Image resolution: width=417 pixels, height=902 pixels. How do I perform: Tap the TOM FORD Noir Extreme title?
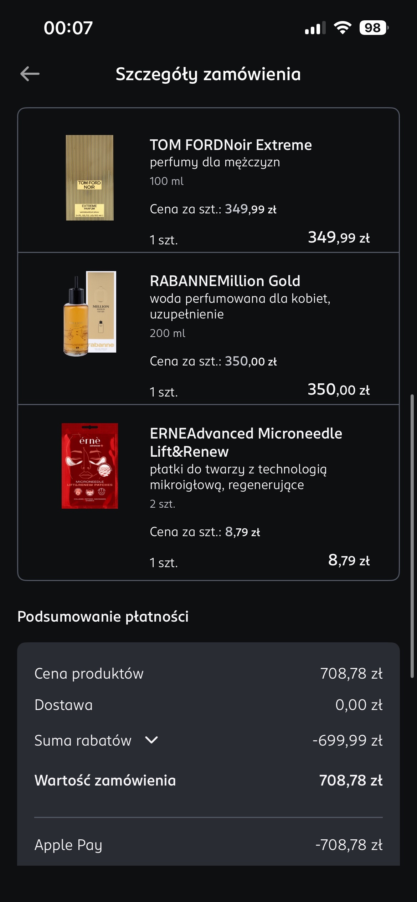[231, 145]
